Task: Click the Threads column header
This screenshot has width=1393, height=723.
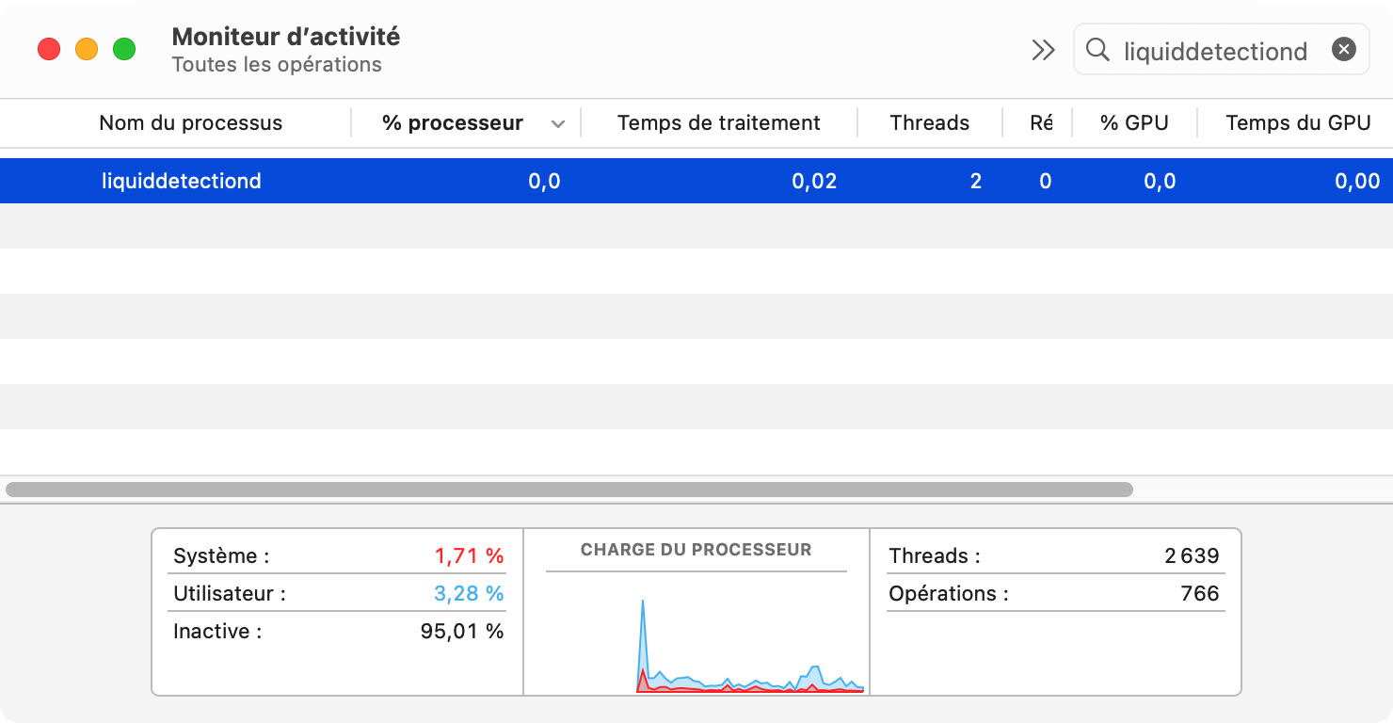Action: [929, 123]
